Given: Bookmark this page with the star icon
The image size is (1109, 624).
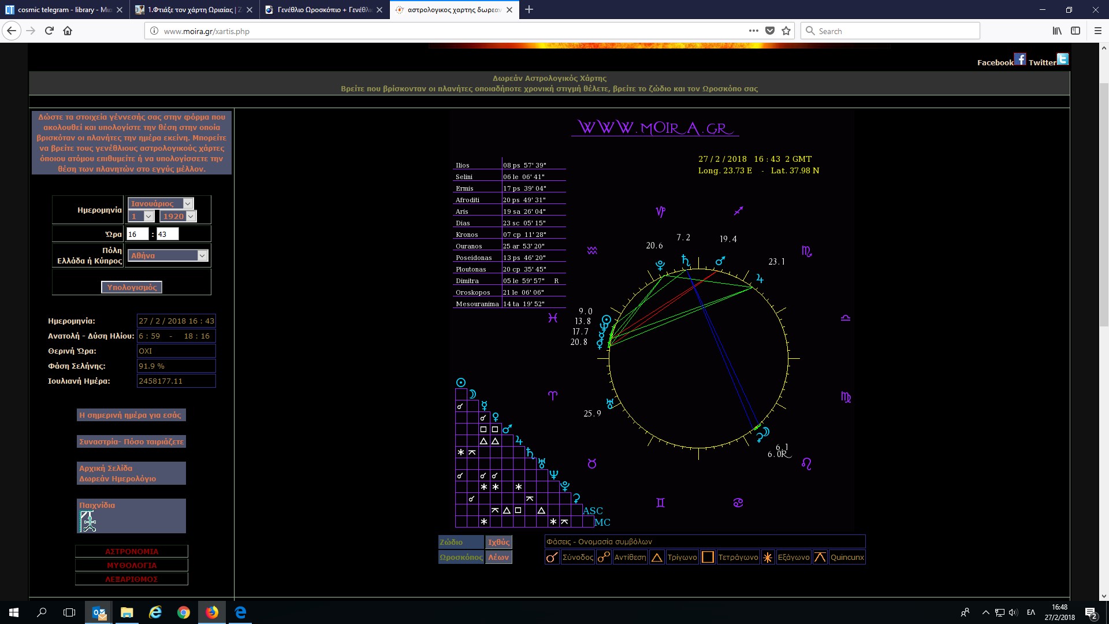Looking at the screenshot, I should coord(786,31).
